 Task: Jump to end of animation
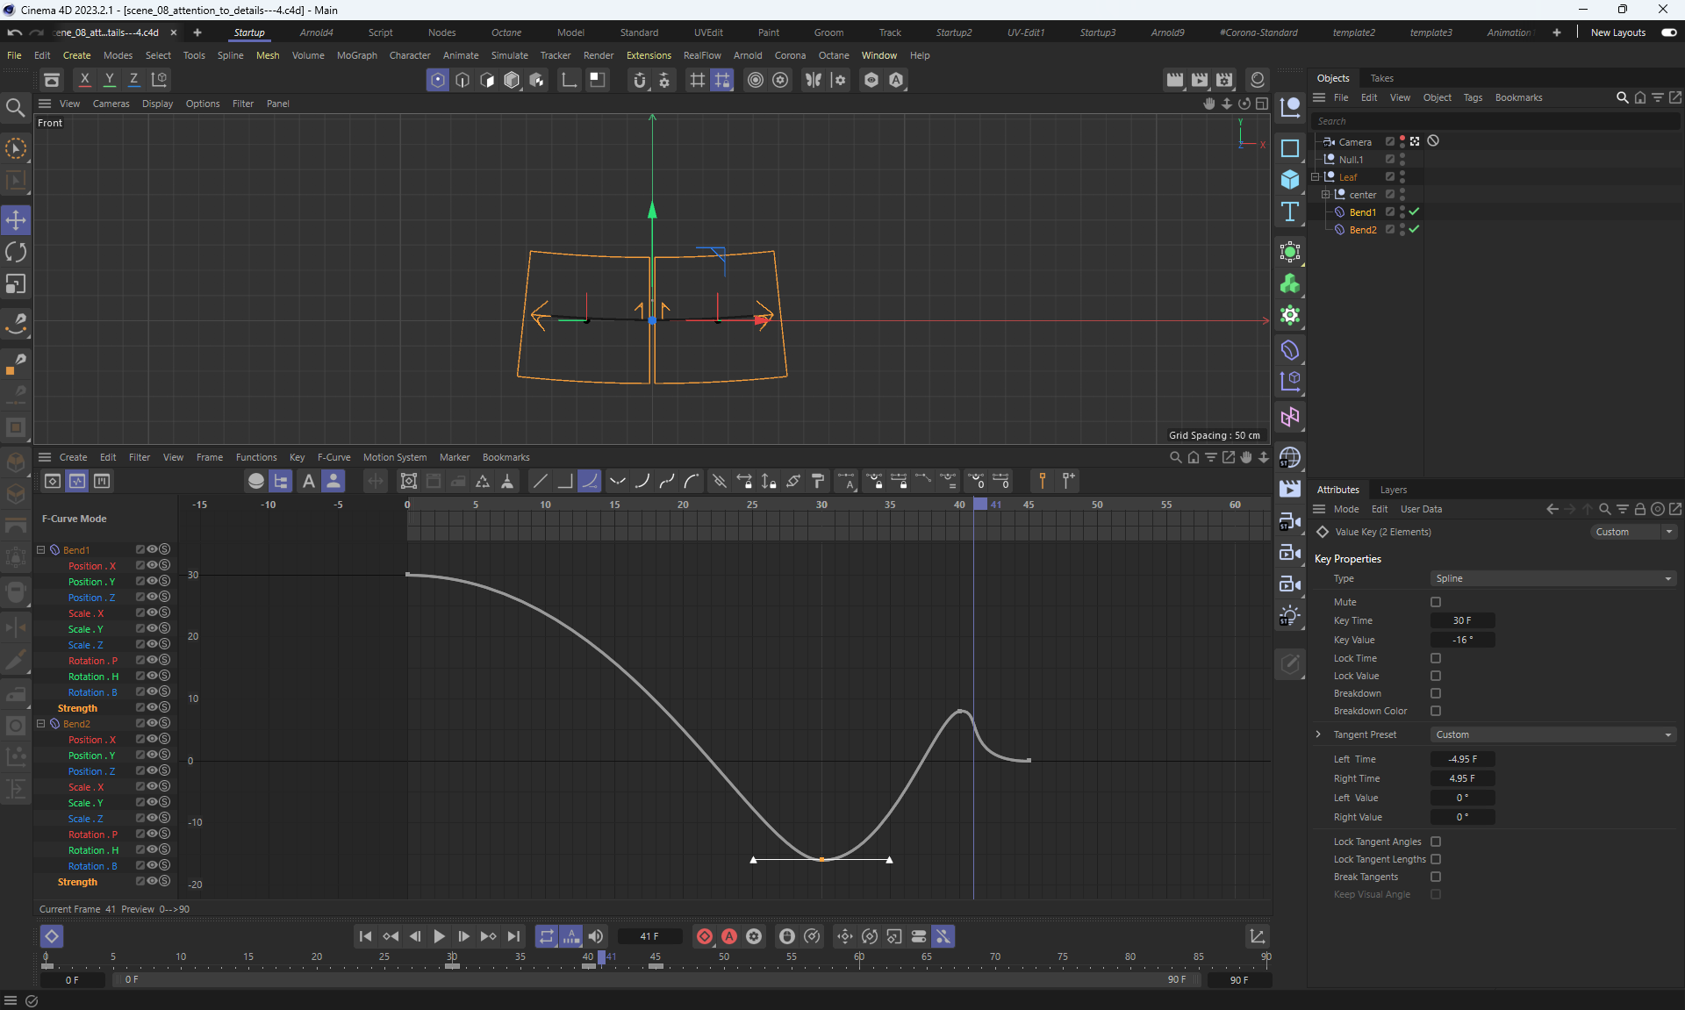[x=513, y=936]
